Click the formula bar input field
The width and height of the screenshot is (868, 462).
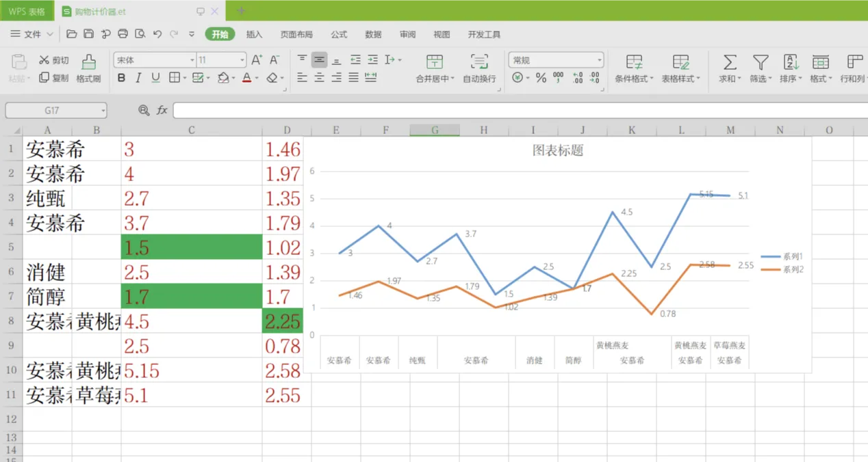coord(411,110)
